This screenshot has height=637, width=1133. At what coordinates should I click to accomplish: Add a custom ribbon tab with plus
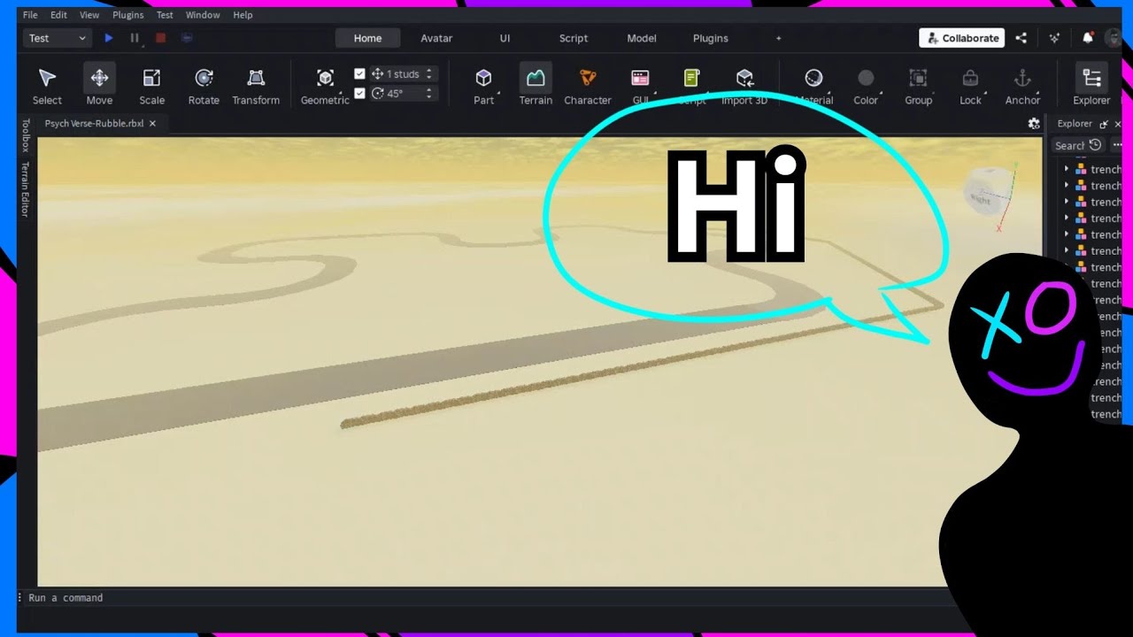tap(778, 38)
